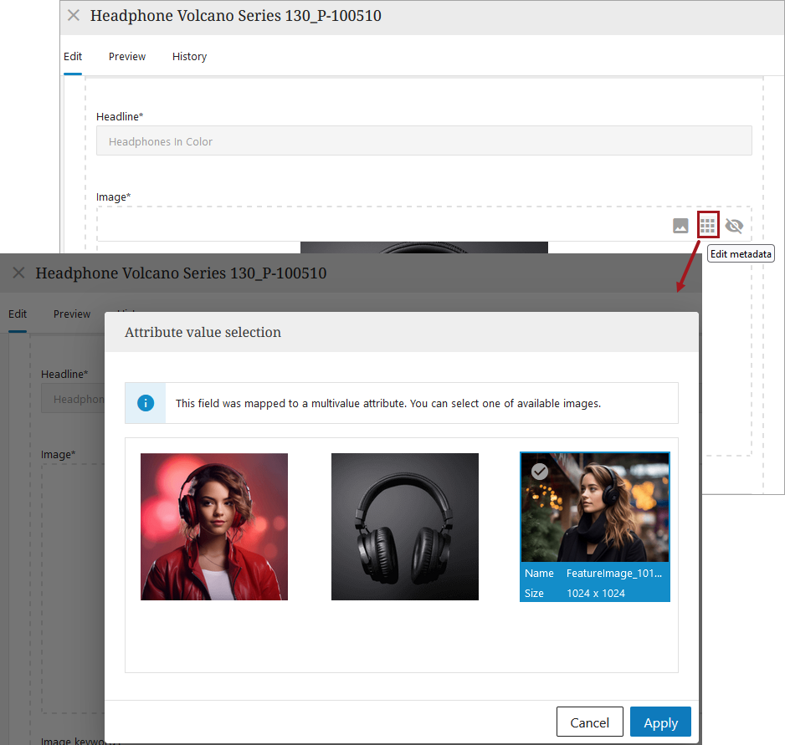Click the Edit metadata grid icon

click(708, 226)
